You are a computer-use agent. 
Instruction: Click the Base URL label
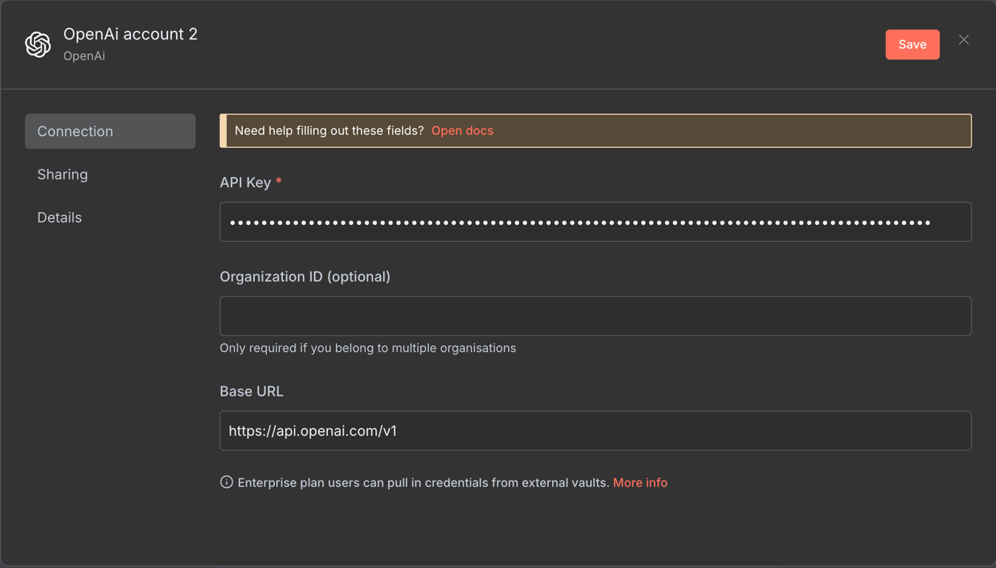click(x=252, y=391)
